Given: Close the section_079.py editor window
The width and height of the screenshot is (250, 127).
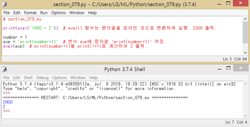Looking at the screenshot, I should click(241, 3).
